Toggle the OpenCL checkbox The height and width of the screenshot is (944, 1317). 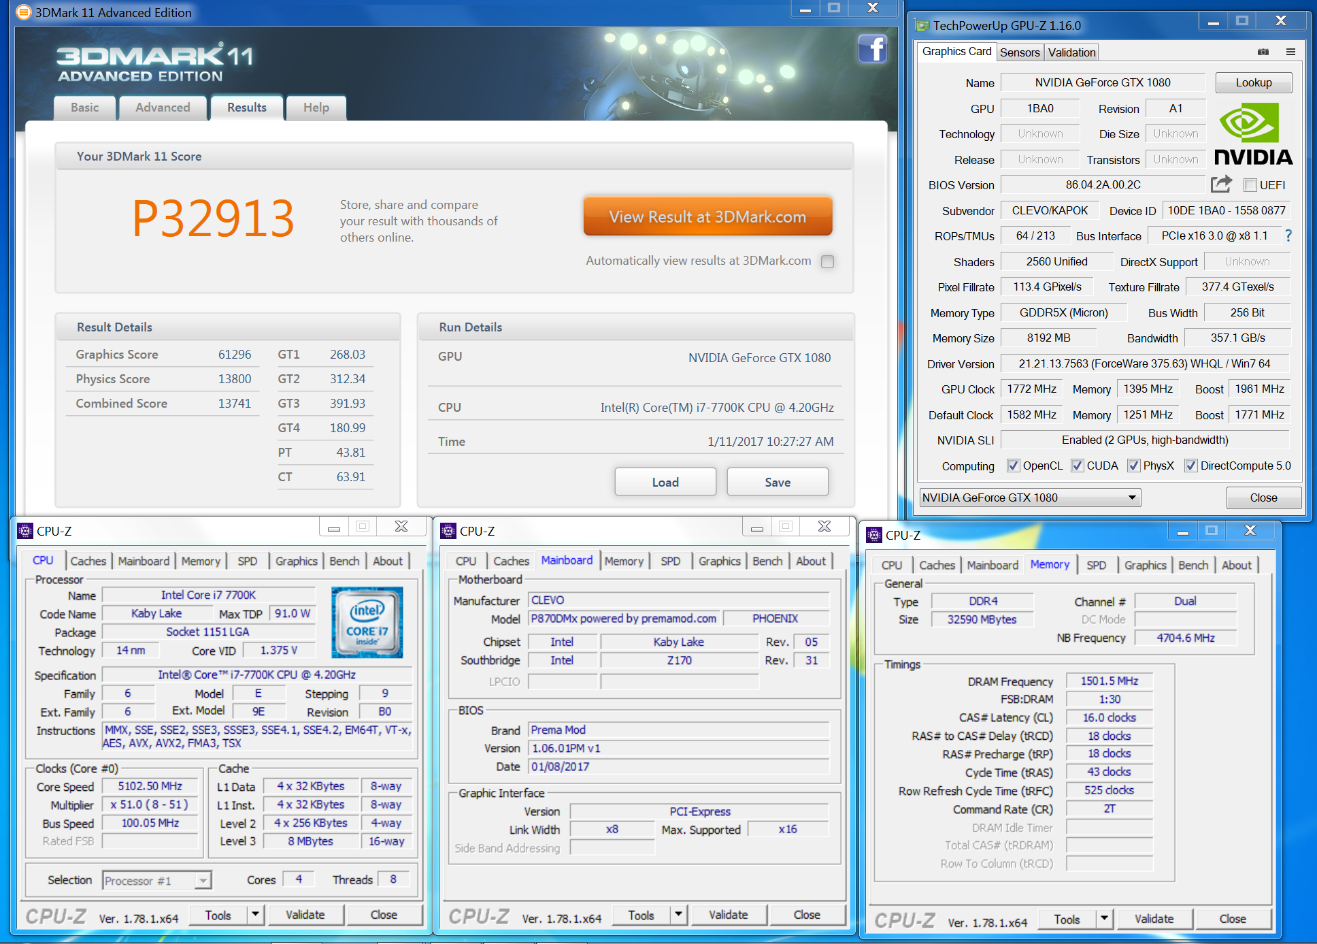pos(1014,466)
